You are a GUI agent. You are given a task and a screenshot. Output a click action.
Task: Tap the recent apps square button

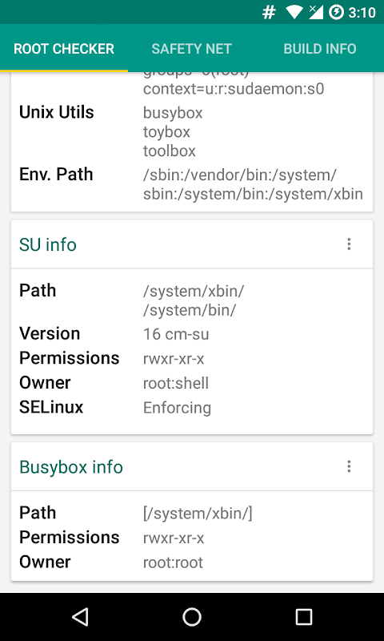pos(304,616)
